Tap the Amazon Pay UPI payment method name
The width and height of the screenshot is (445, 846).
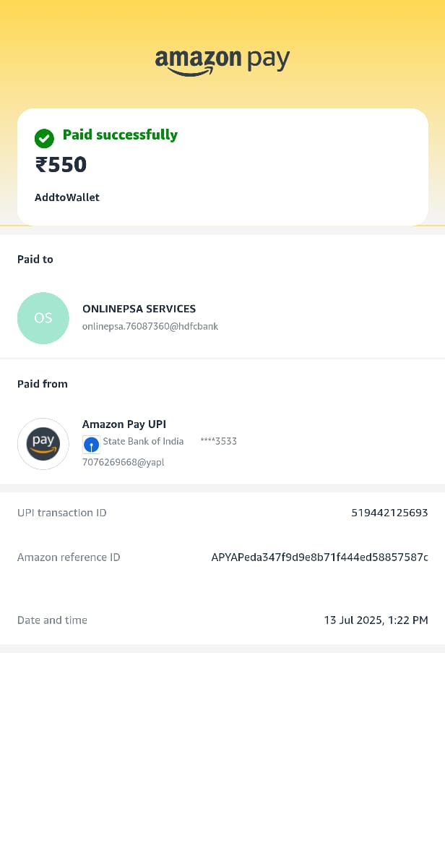(x=124, y=424)
